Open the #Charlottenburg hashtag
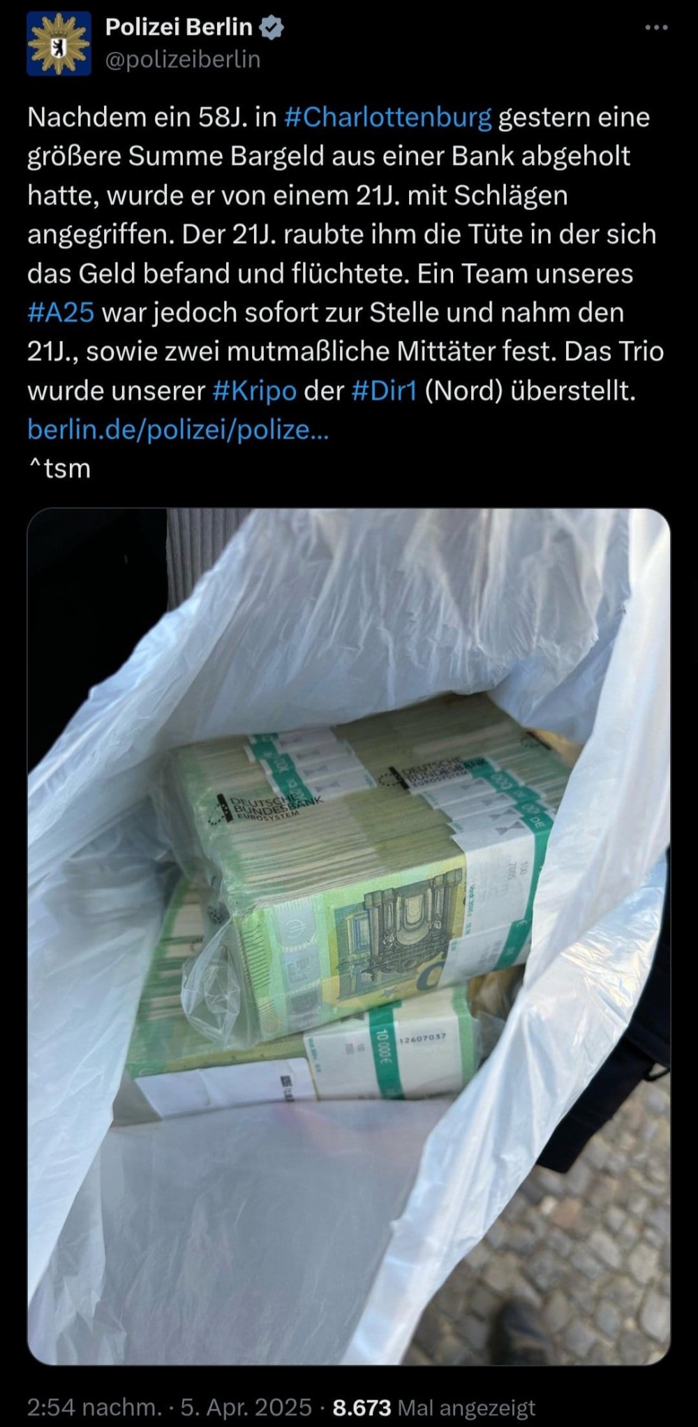The image size is (698, 1427). (x=388, y=117)
